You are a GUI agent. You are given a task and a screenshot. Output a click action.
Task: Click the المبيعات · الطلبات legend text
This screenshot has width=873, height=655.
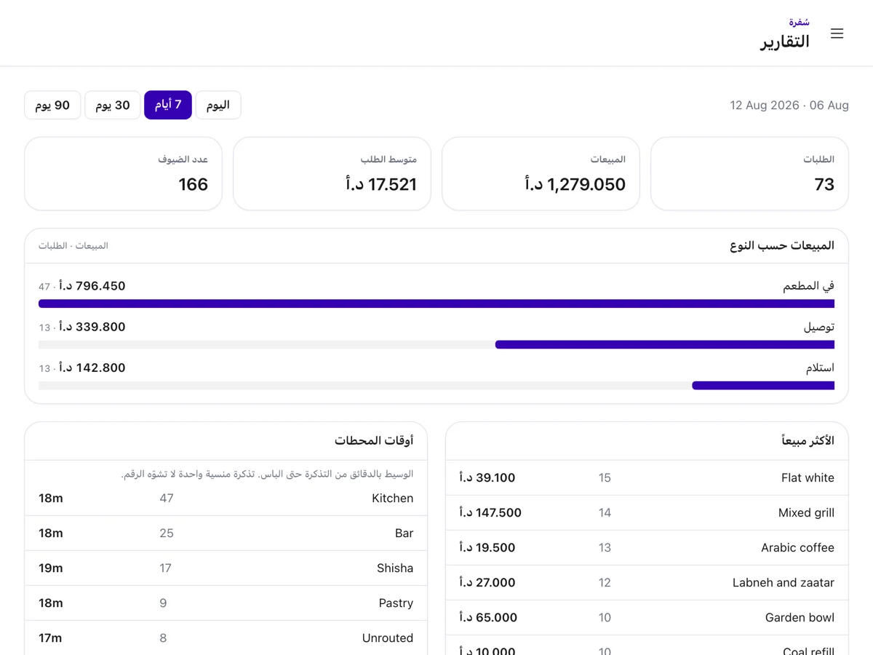73,246
